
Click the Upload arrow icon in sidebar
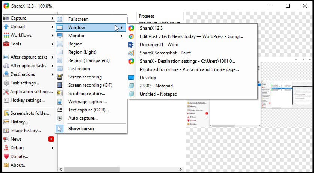point(6,27)
